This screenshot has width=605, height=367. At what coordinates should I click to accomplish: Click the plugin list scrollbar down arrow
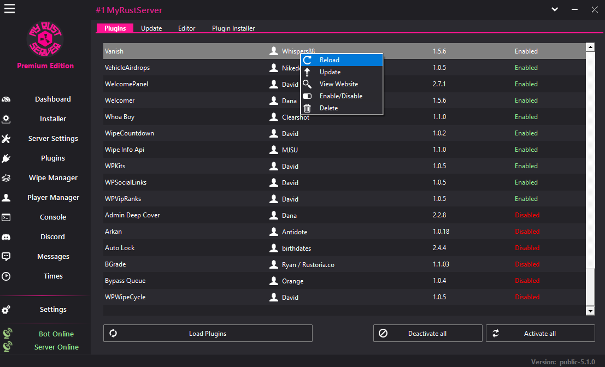pos(590,311)
